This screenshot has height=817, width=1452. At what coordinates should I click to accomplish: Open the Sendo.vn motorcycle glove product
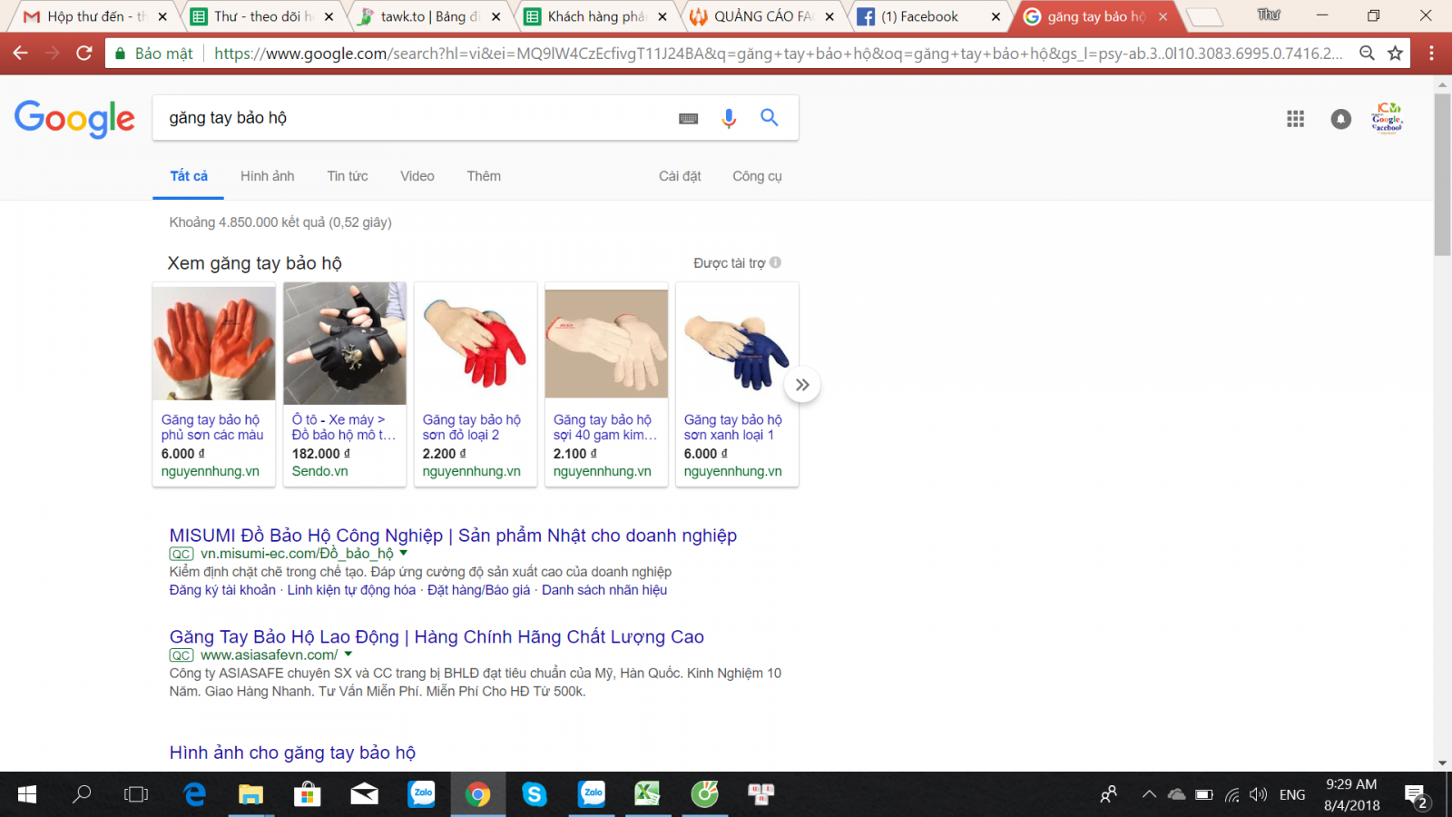(344, 385)
